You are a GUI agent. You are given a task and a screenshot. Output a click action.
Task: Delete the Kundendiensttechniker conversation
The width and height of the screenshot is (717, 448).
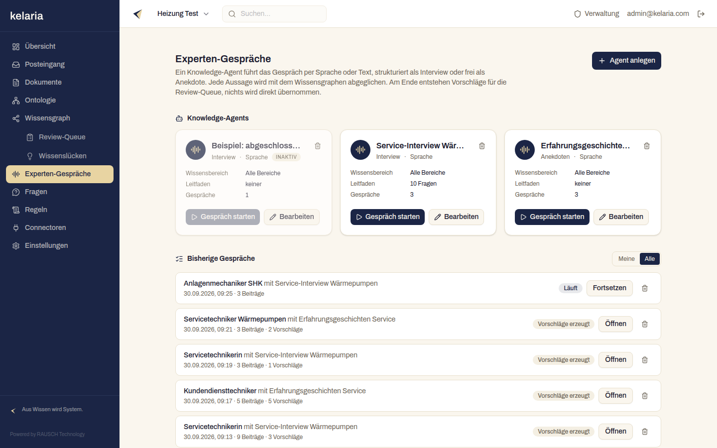[645, 396]
